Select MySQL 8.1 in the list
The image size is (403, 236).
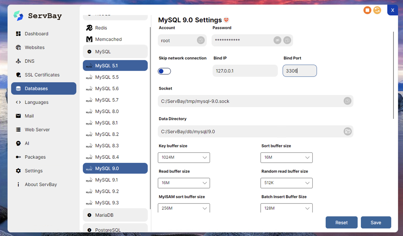115,123
